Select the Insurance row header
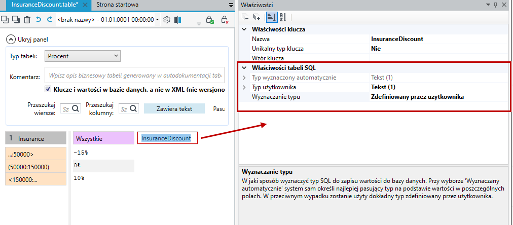This screenshot has width=513, height=225. pos(35,138)
